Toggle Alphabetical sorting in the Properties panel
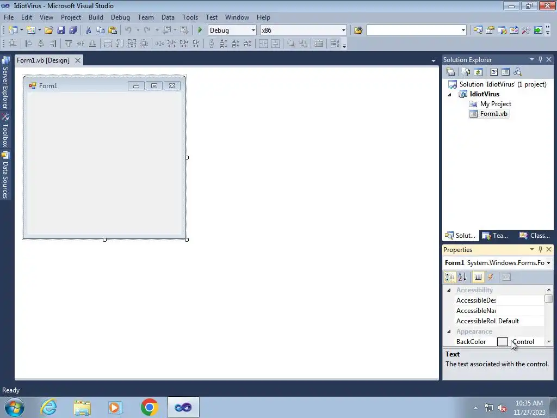This screenshot has height=418, width=557. [x=462, y=277]
